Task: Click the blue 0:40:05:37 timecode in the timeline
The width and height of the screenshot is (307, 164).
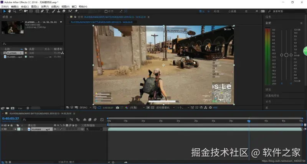Action: 11,119
